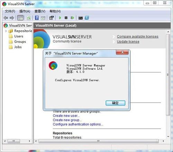This screenshot has width=173, height=152.
Task: Follow the Compare available licenses link
Action: (x=138, y=37)
